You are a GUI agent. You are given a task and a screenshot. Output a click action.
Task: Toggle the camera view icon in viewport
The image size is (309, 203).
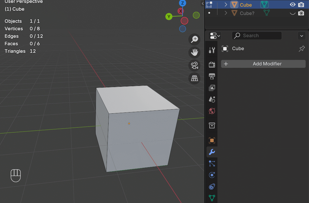(194, 65)
